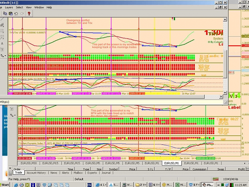Open the Mailbox terminal tab
This screenshot has height=187, width=249.
(x=78, y=173)
